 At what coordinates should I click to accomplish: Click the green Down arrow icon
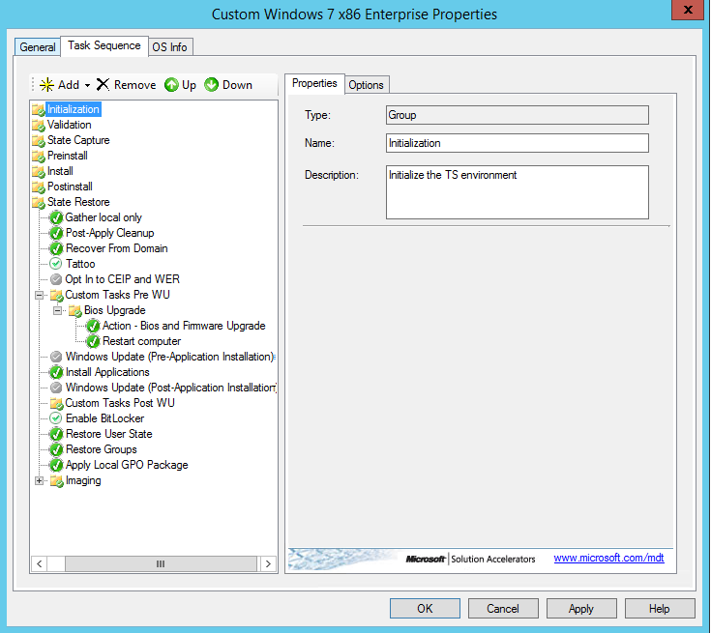pyautogui.click(x=212, y=85)
